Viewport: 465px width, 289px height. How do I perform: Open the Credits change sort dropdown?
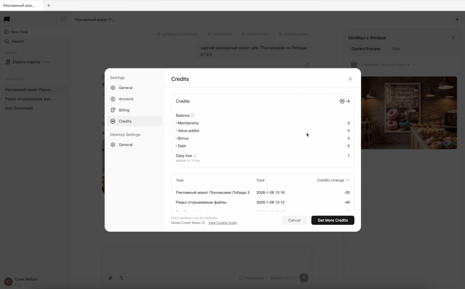(x=333, y=180)
